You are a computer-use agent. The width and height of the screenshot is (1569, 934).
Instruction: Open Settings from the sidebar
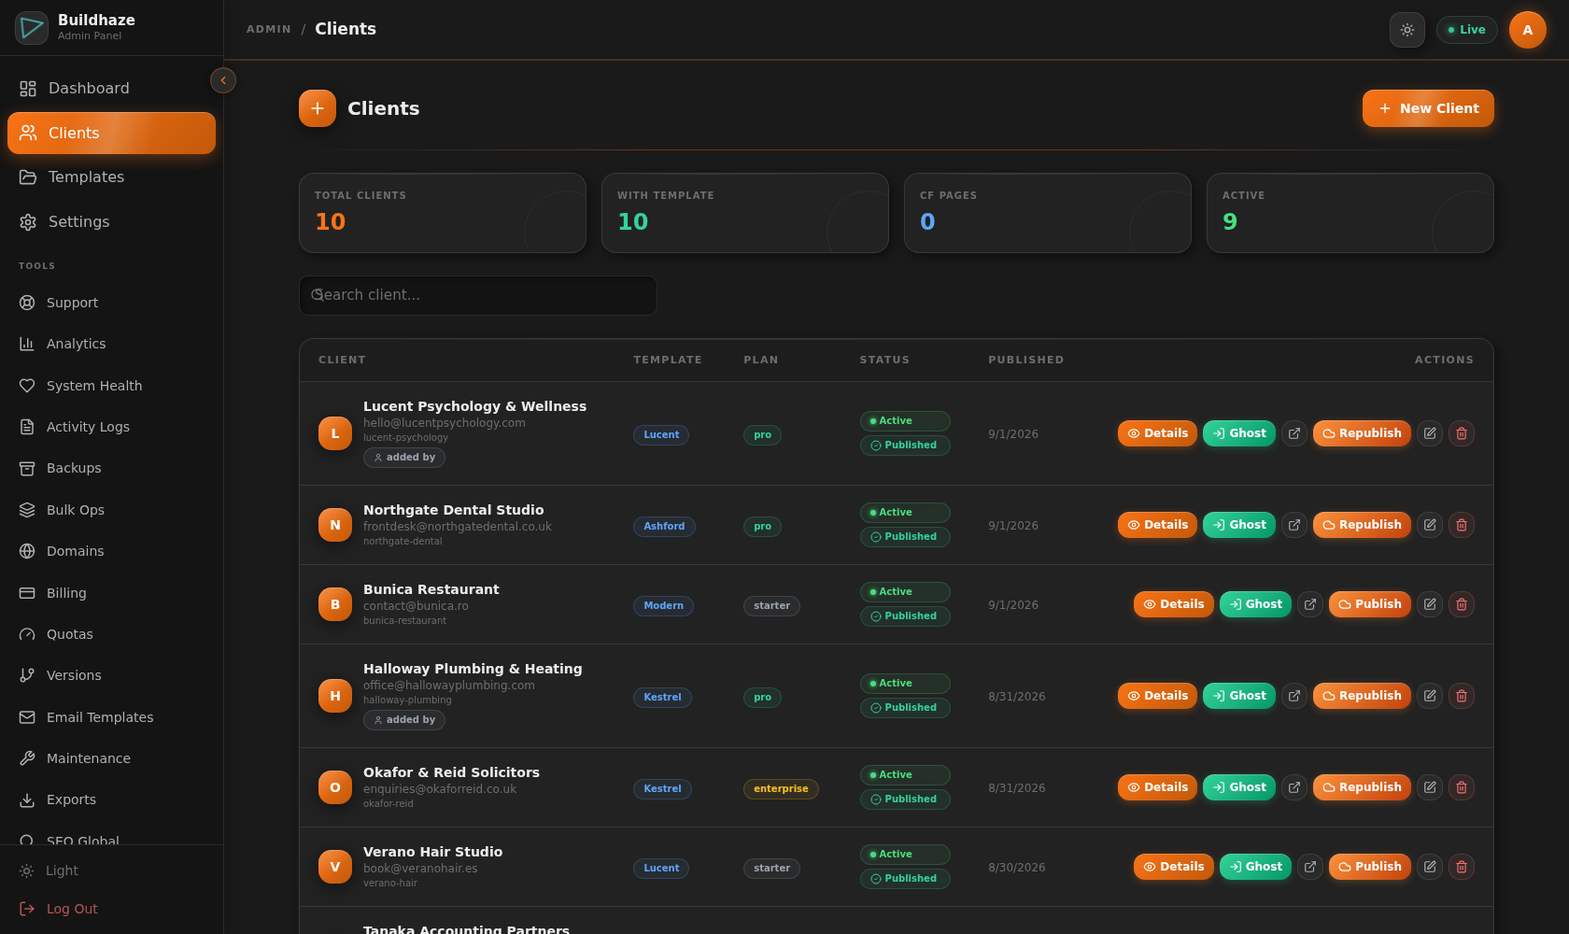pyautogui.click(x=111, y=221)
